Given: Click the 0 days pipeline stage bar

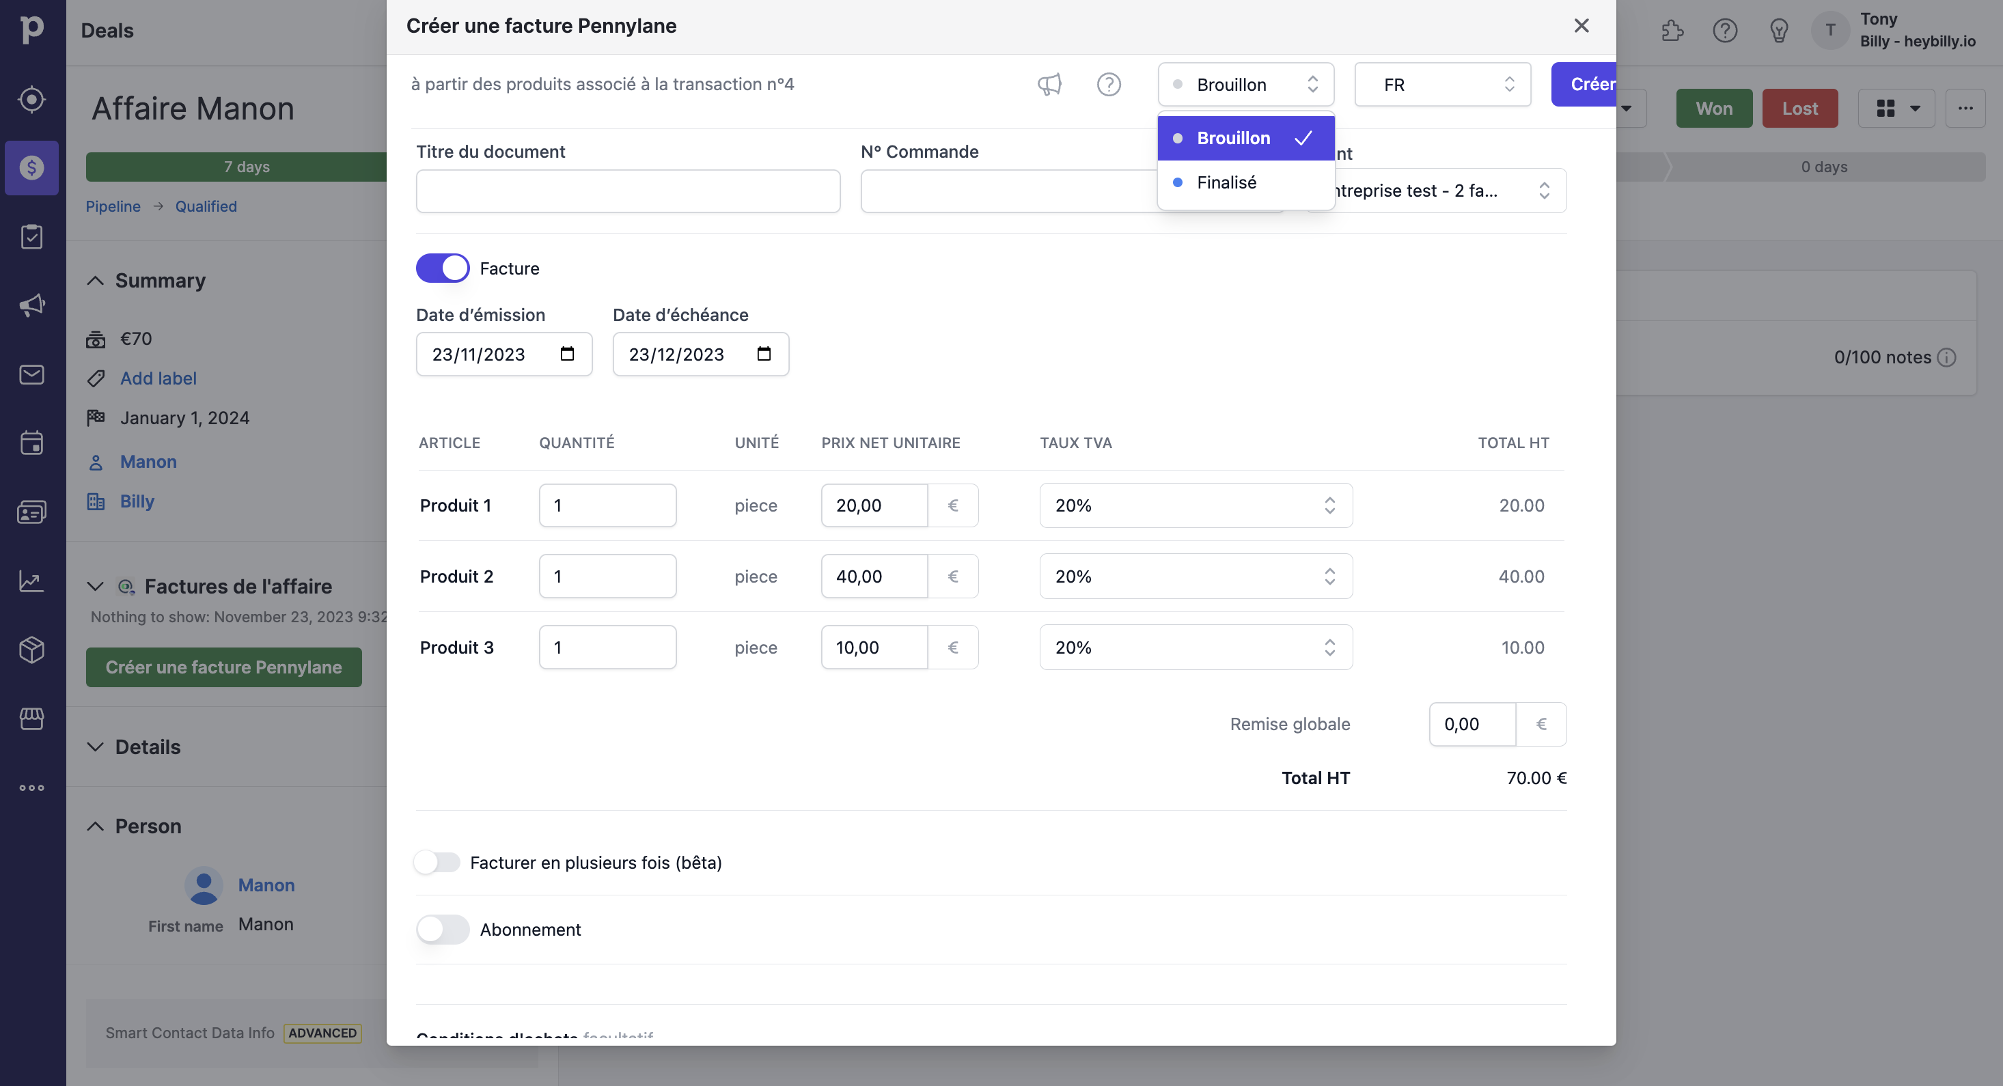Looking at the screenshot, I should coord(1824,167).
